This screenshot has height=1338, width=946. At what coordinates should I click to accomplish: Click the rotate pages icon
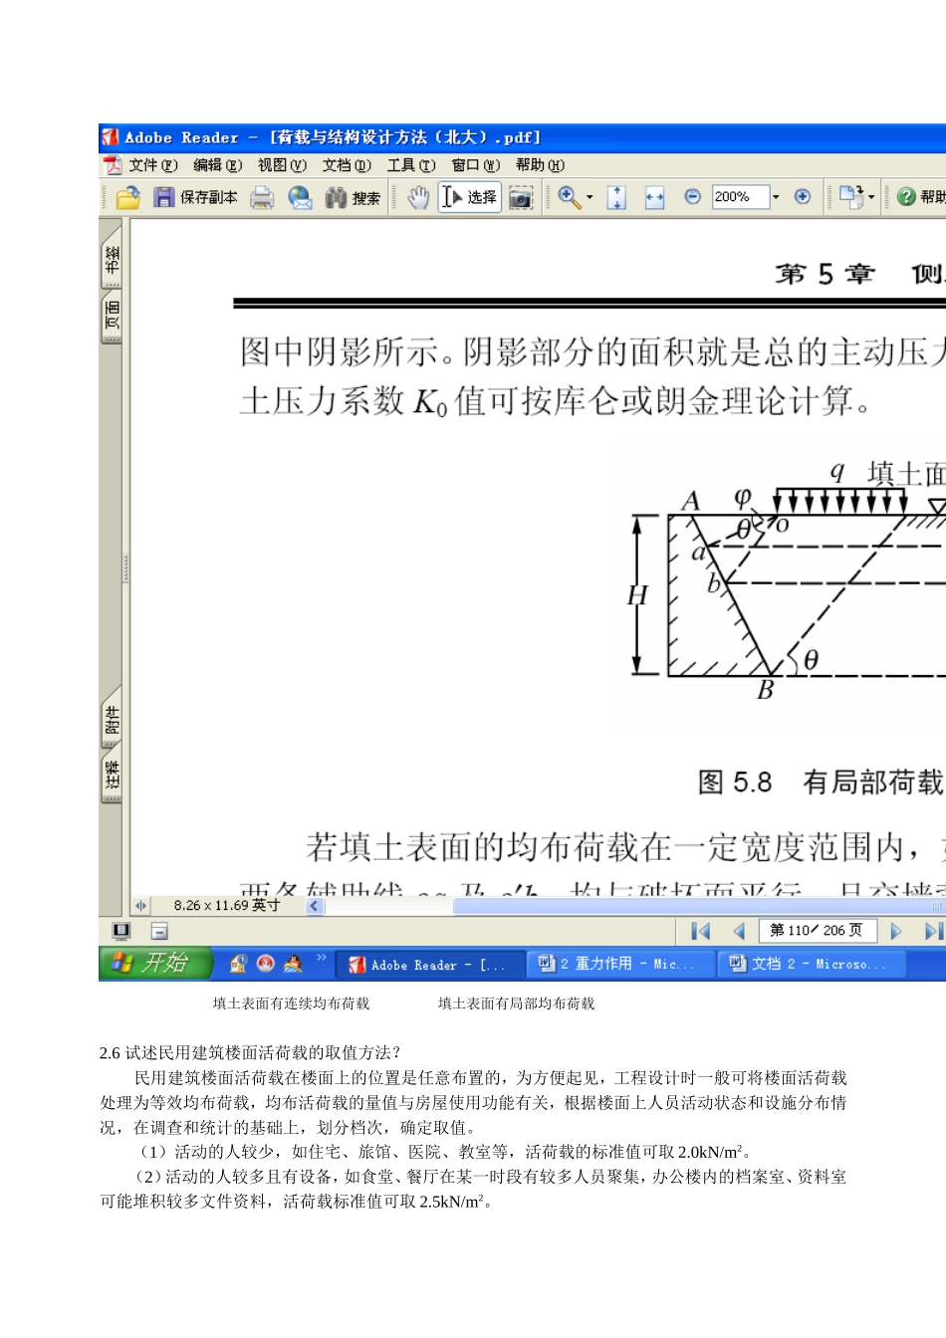pyautogui.click(x=850, y=197)
